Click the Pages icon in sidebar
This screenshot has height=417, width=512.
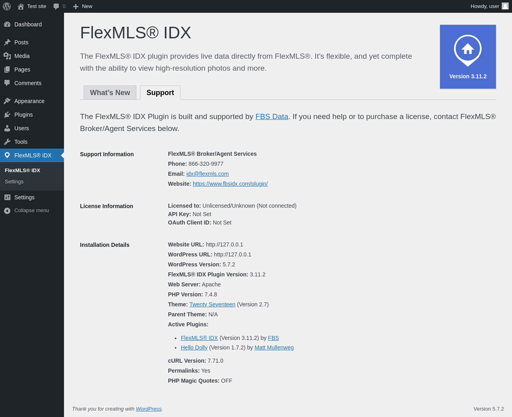coord(7,69)
